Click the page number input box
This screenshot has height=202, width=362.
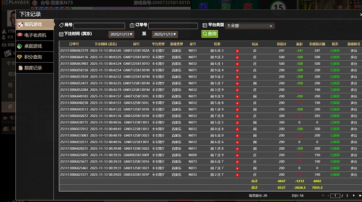click(335, 196)
